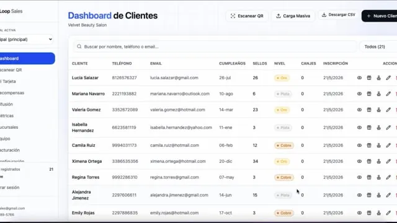Add a stamp for Emily Rojas
The image size is (397, 223).
pos(378,213)
